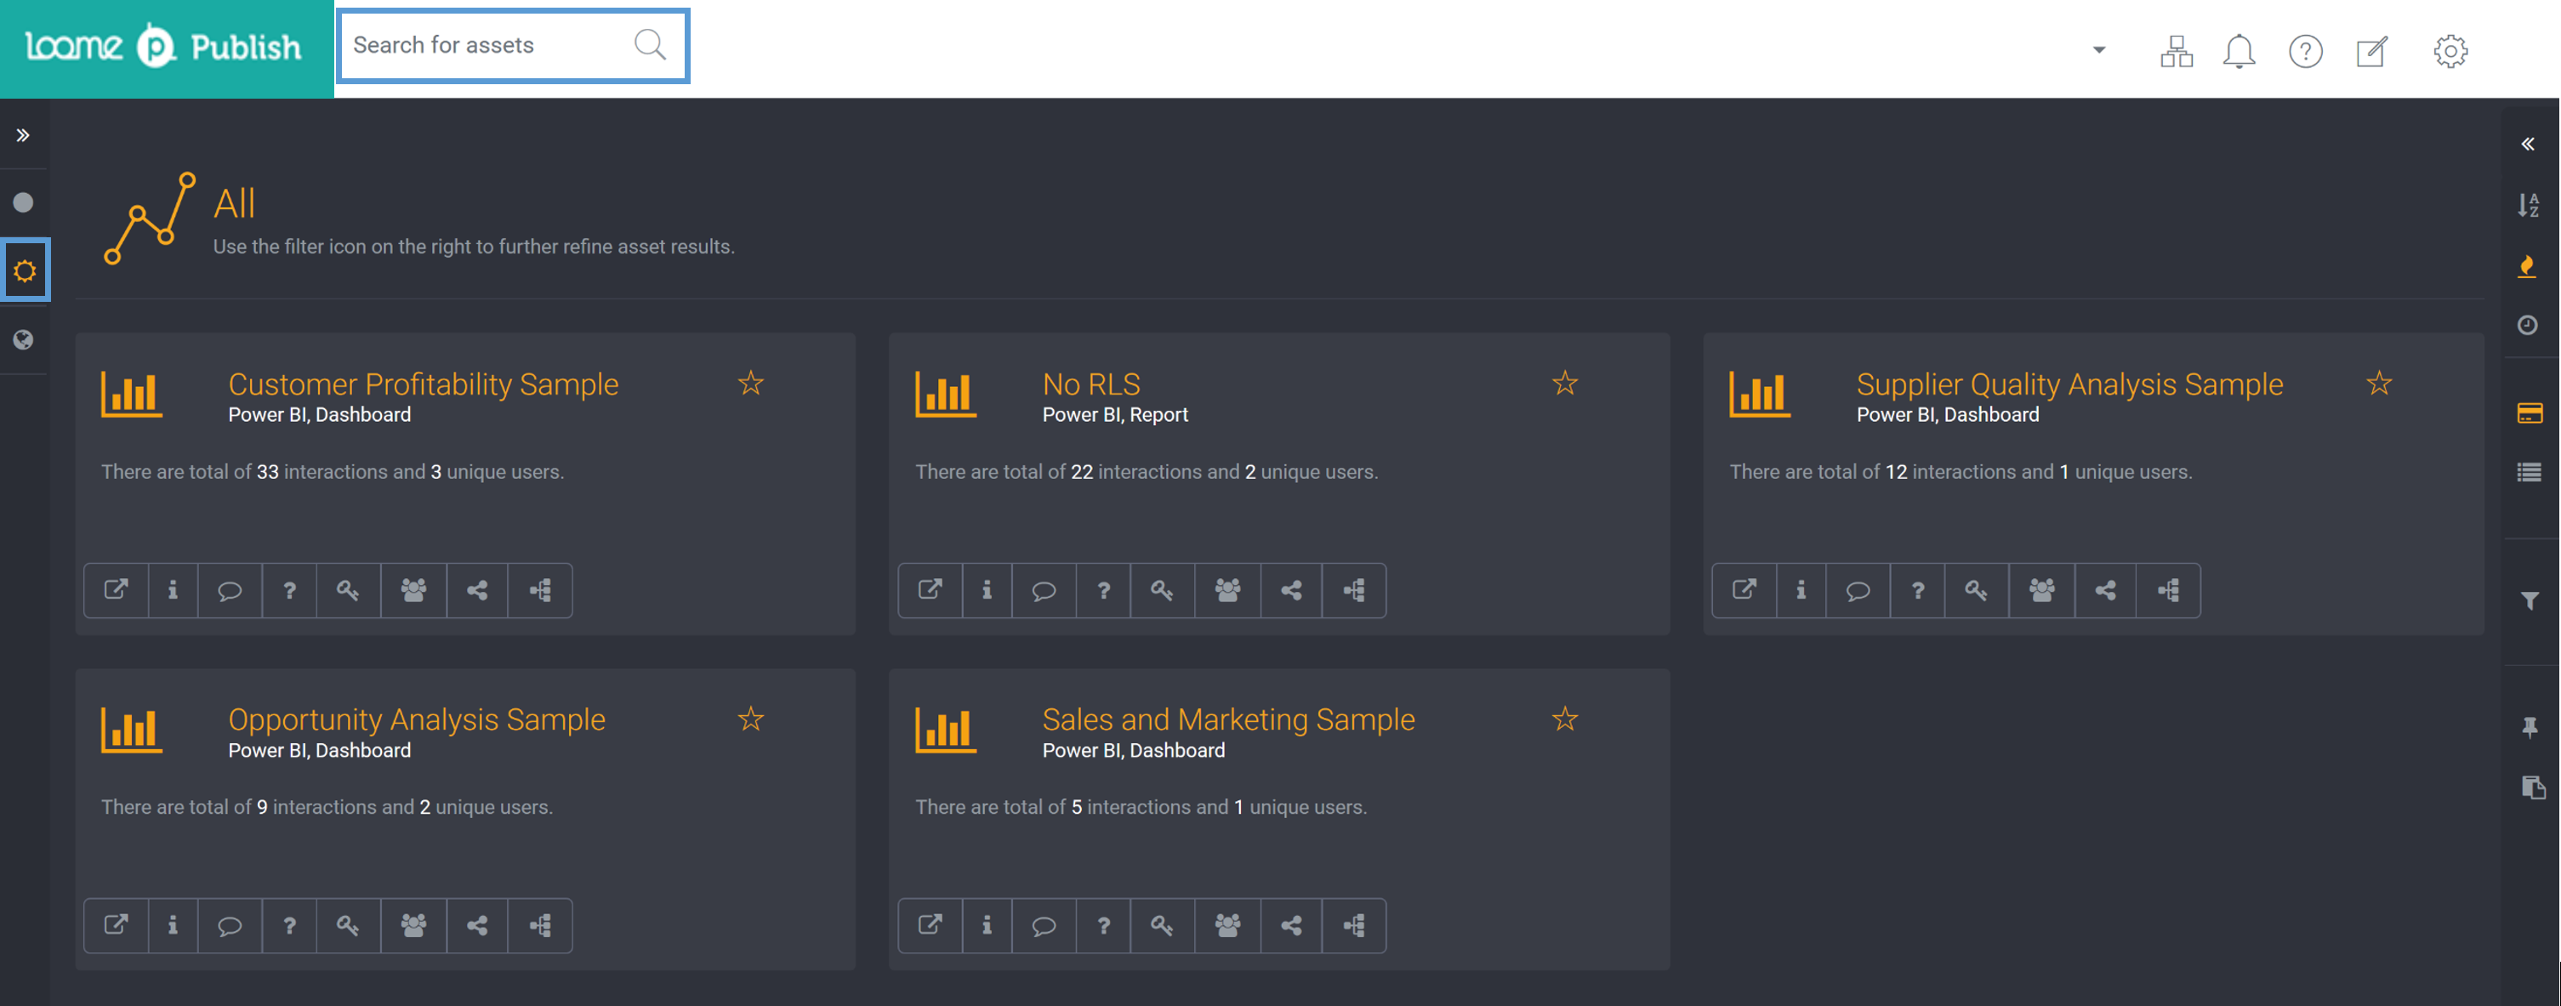This screenshot has height=1006, width=2561.
Task: Click the edit pencil icon in header
Action: (x=2372, y=51)
